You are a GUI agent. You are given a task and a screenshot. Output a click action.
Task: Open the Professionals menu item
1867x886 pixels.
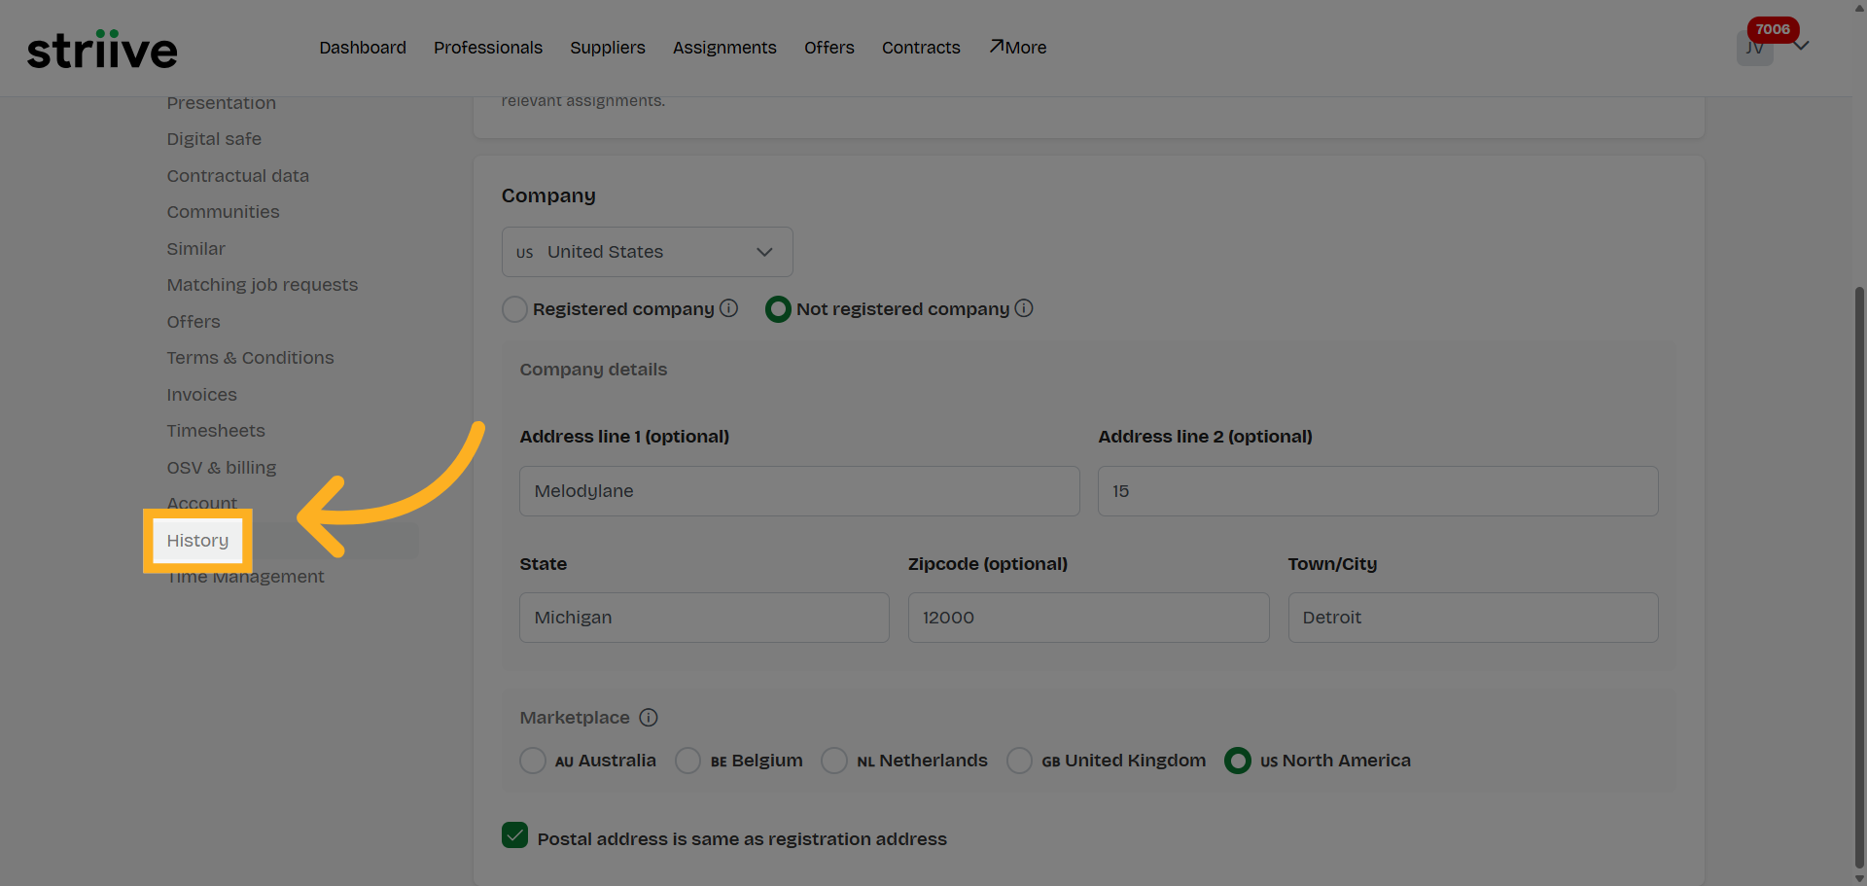(488, 48)
